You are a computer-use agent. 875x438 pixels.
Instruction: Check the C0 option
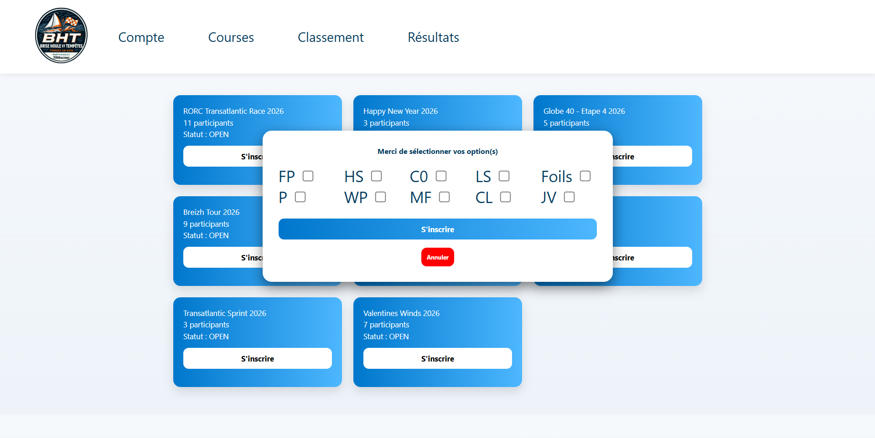coord(441,176)
